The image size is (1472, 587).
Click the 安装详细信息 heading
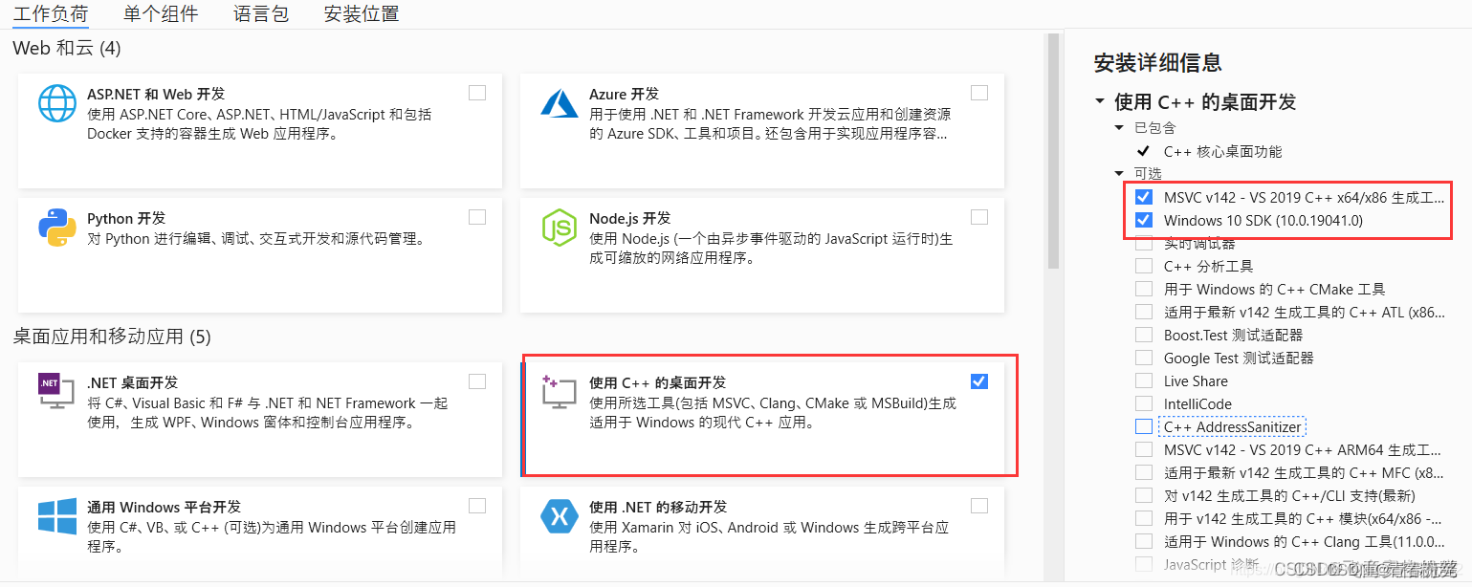click(1158, 63)
